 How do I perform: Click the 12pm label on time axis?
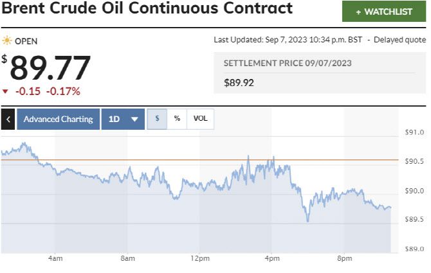[200, 259]
